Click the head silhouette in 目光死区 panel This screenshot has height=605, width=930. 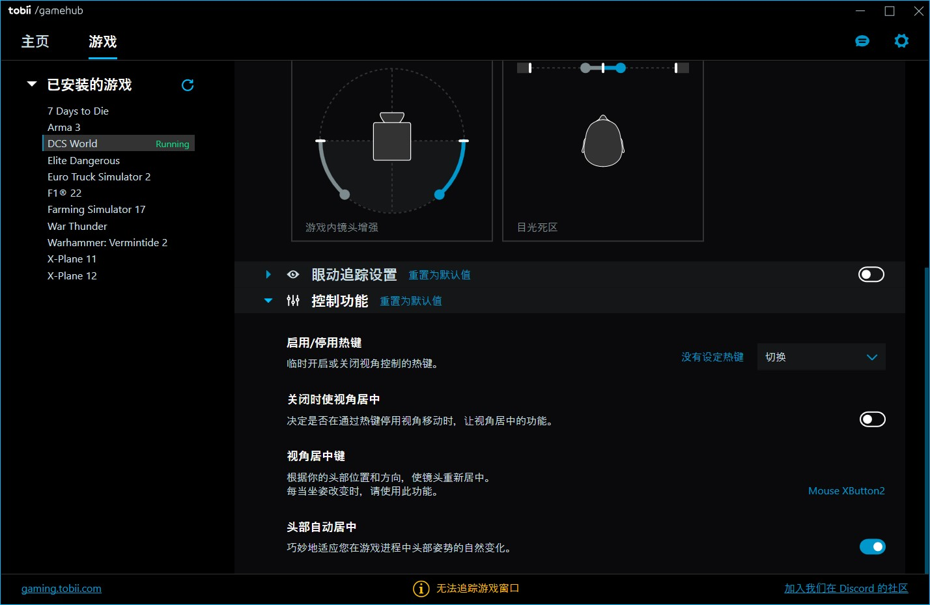click(603, 141)
